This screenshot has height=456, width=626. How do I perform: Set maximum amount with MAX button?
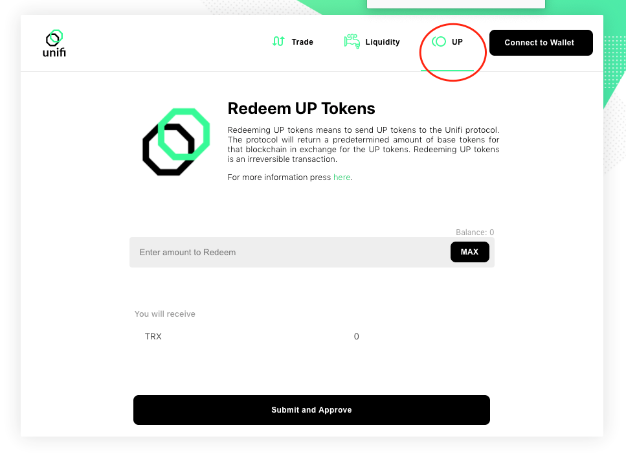tap(469, 252)
